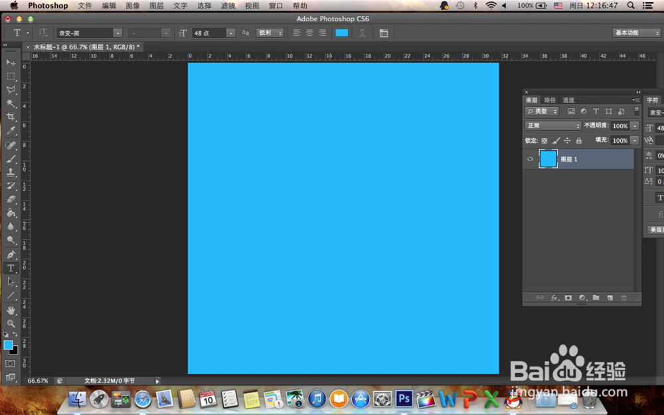Filter layers by adjustment layers

tap(584, 111)
